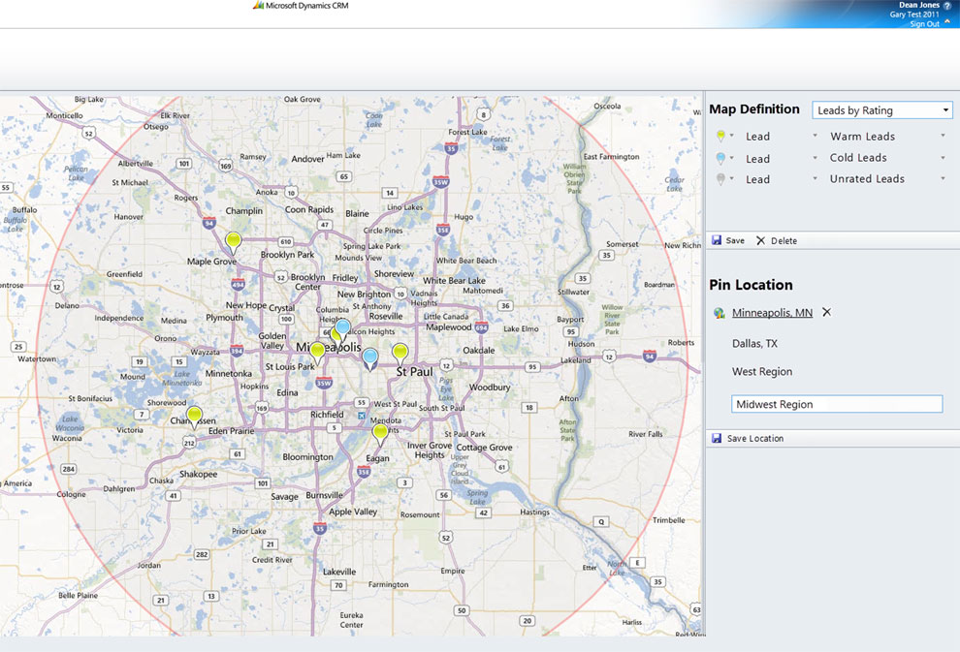
Task: Open the Leads by Rating map definition dropdown
Action: point(882,110)
